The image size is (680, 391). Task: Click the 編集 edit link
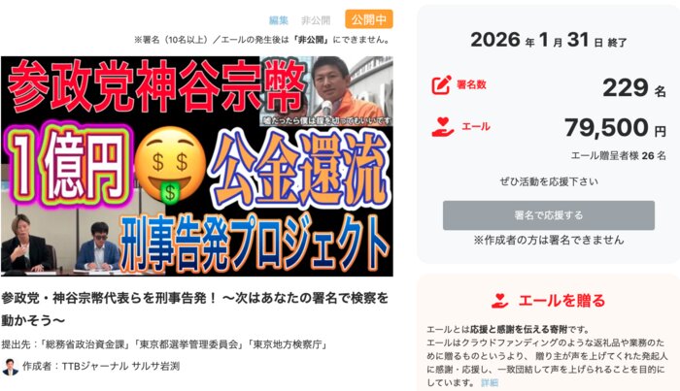tap(278, 20)
